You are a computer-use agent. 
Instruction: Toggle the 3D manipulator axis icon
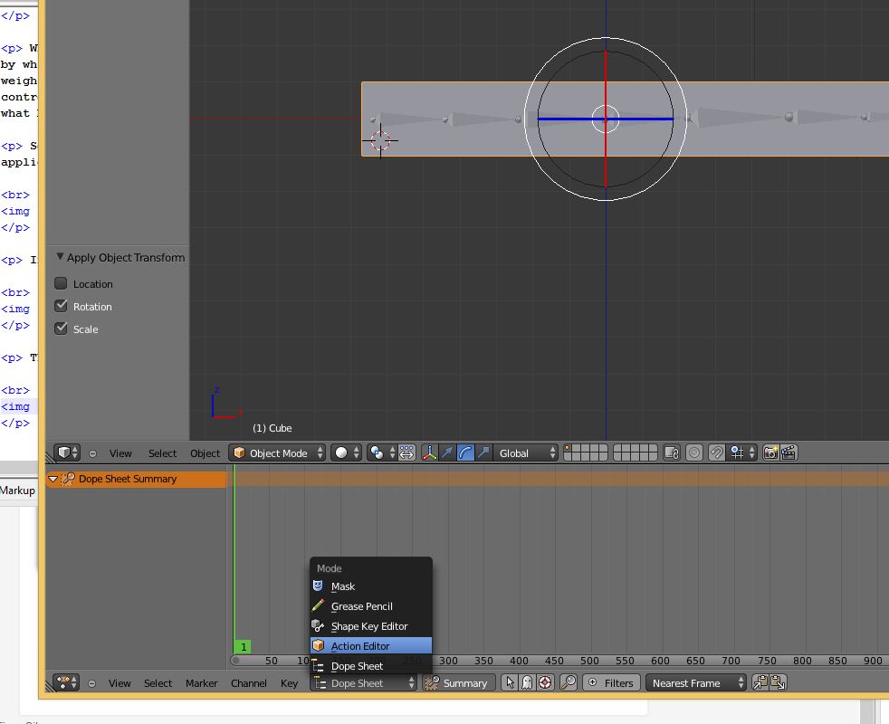[x=429, y=453]
